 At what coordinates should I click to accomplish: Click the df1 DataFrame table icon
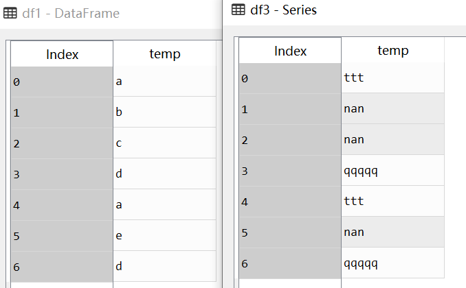10,13
